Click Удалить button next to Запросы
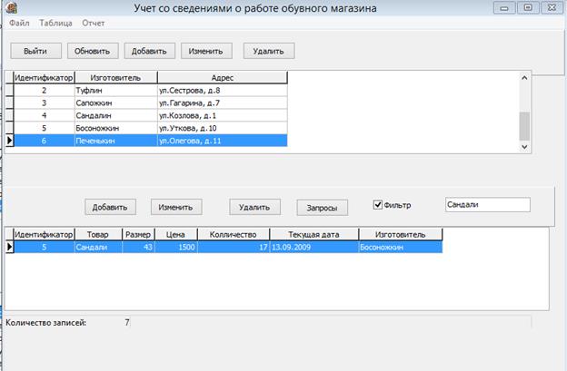The image size is (567, 371). (254, 207)
